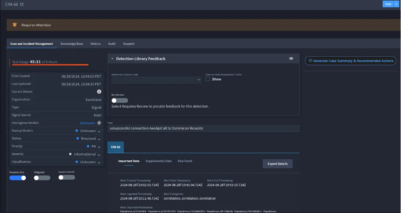Click the Intelligence Verdict target icon
This screenshot has width=401, height=213.
(99, 123)
